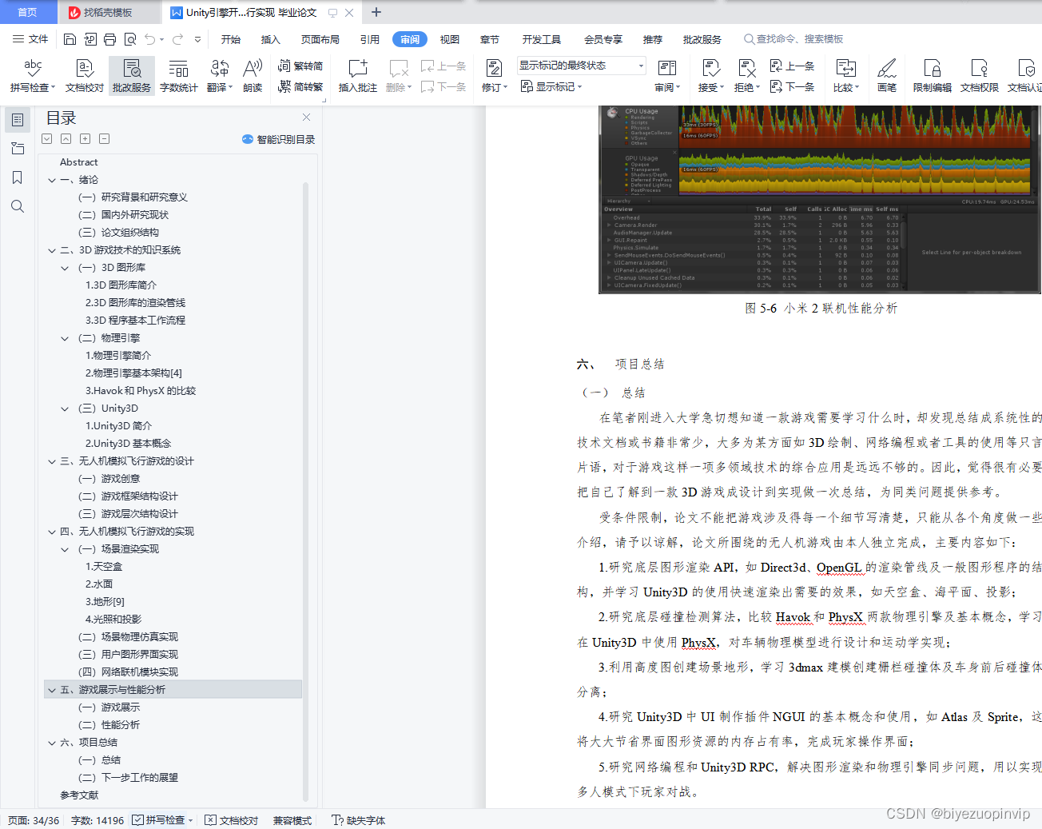This screenshot has height=829, width=1042.
Task: Open the Show Markup (显示标记) dropdown
Action: pyautogui.click(x=551, y=86)
